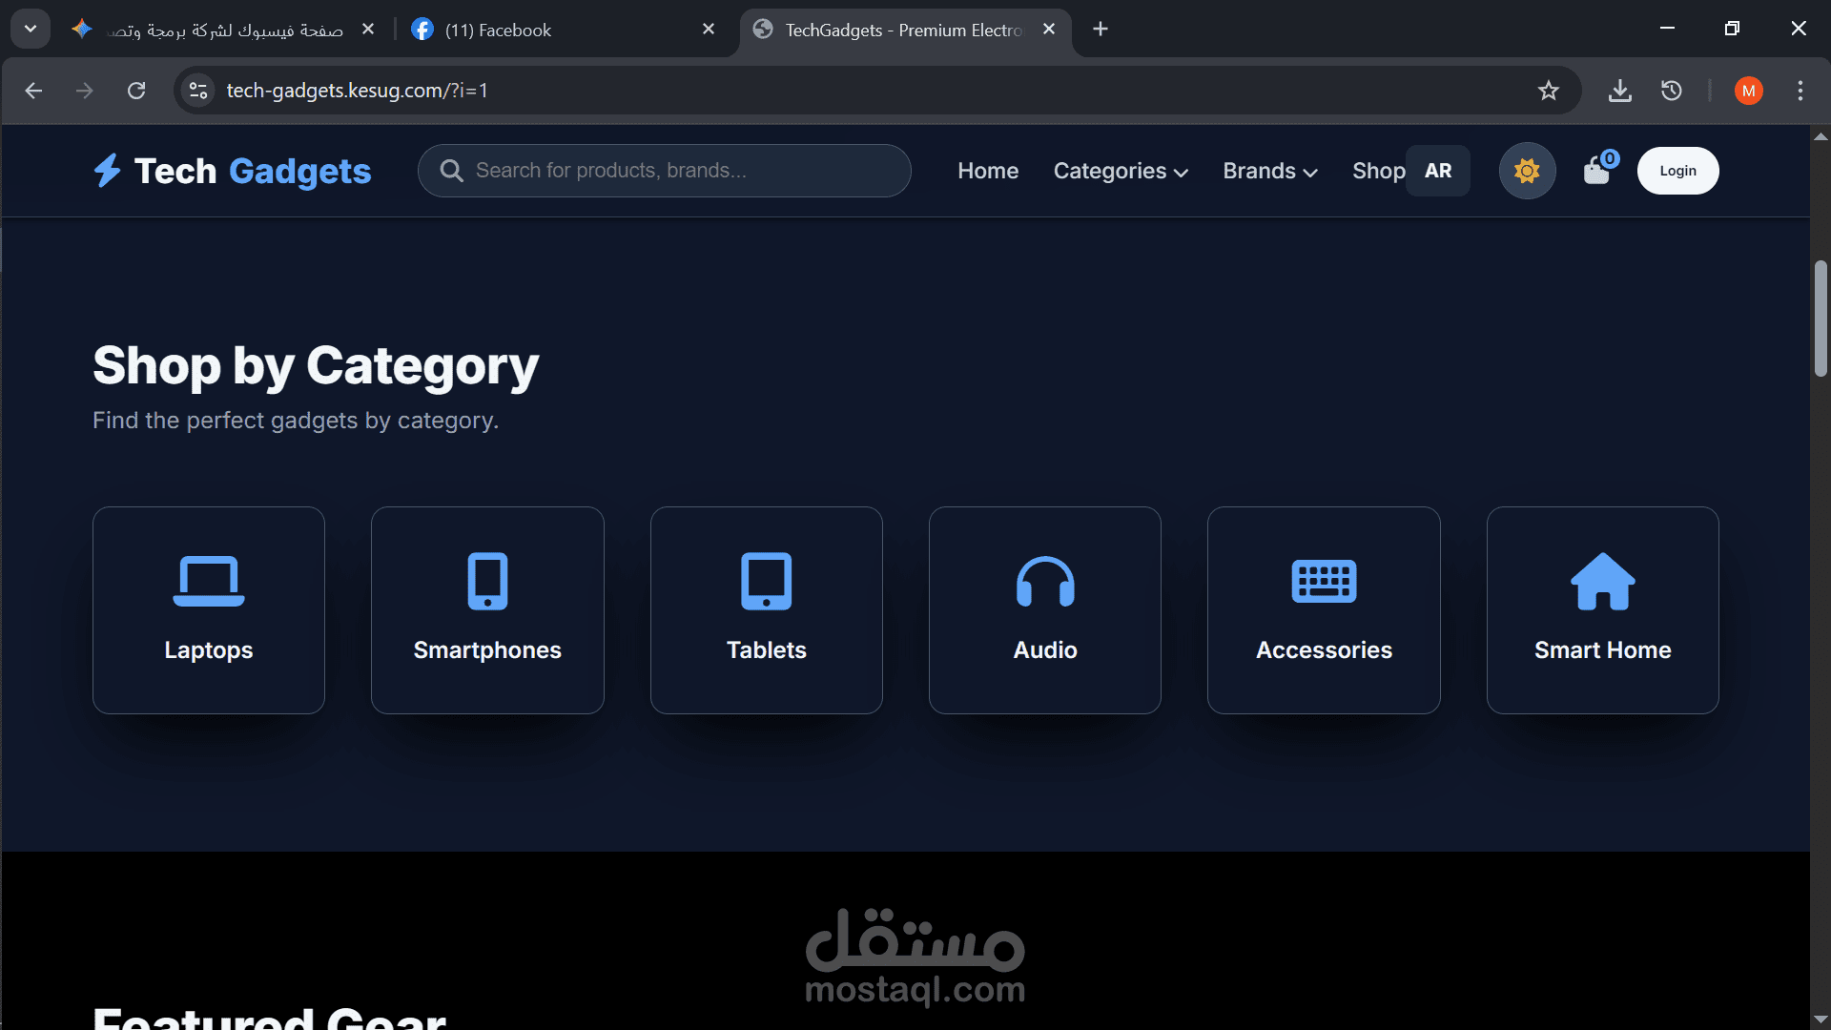Open the tab search dropdown arrow
The width and height of the screenshot is (1831, 1030).
pos(30,29)
